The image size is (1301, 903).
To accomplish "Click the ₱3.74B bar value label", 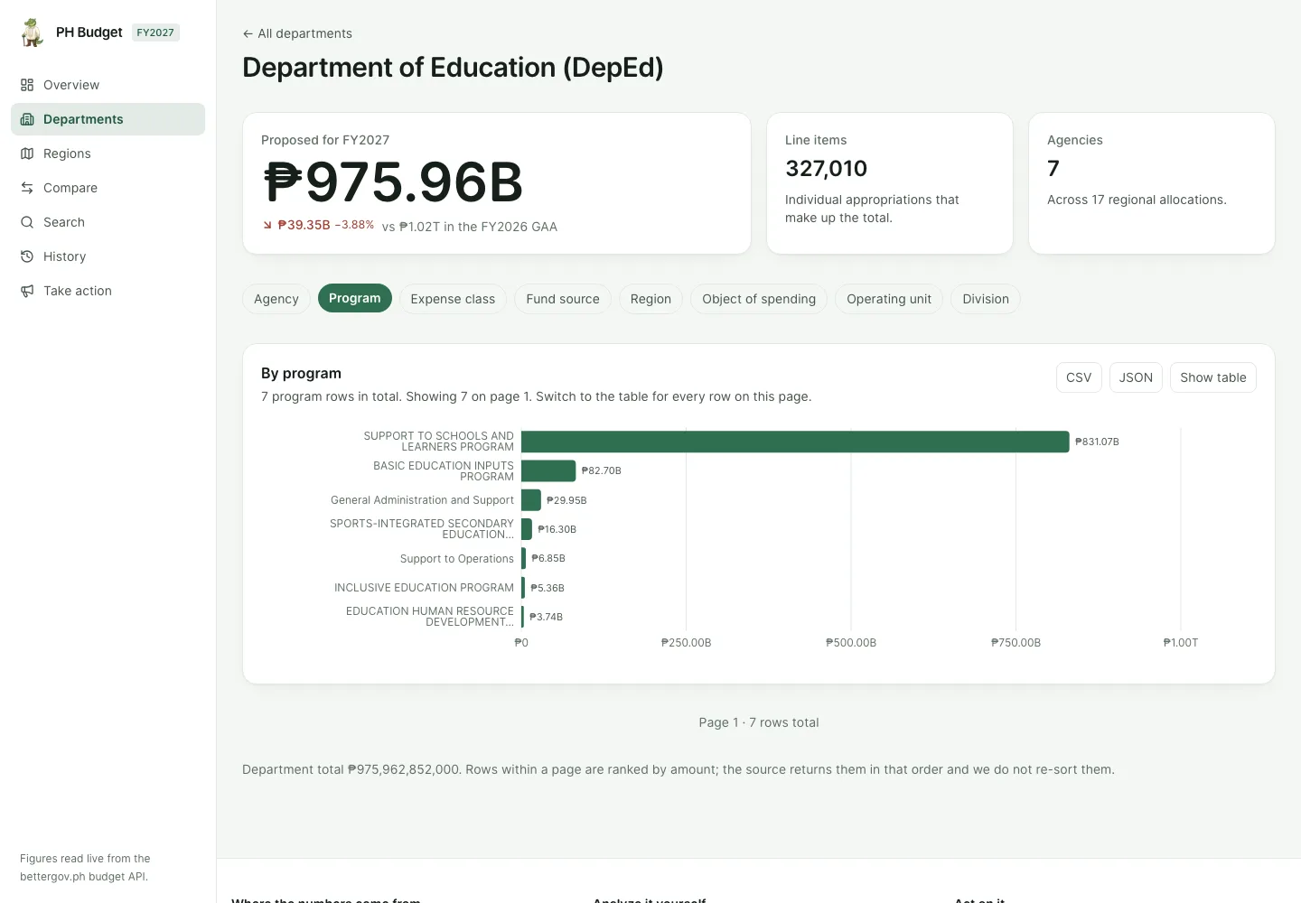I will (546, 617).
